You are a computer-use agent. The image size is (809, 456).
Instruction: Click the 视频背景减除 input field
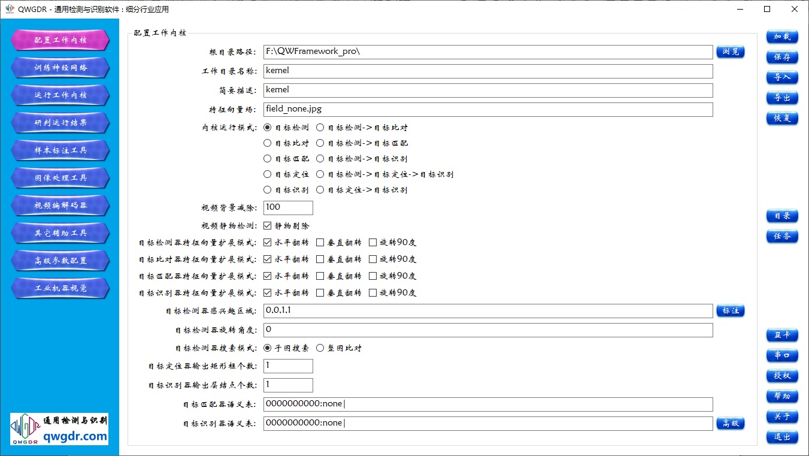[x=288, y=207]
